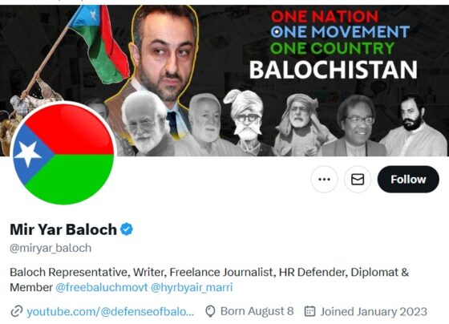Click the birthday balloon icon
Image resolution: width=449 pixels, height=324 pixels.
click(210, 311)
